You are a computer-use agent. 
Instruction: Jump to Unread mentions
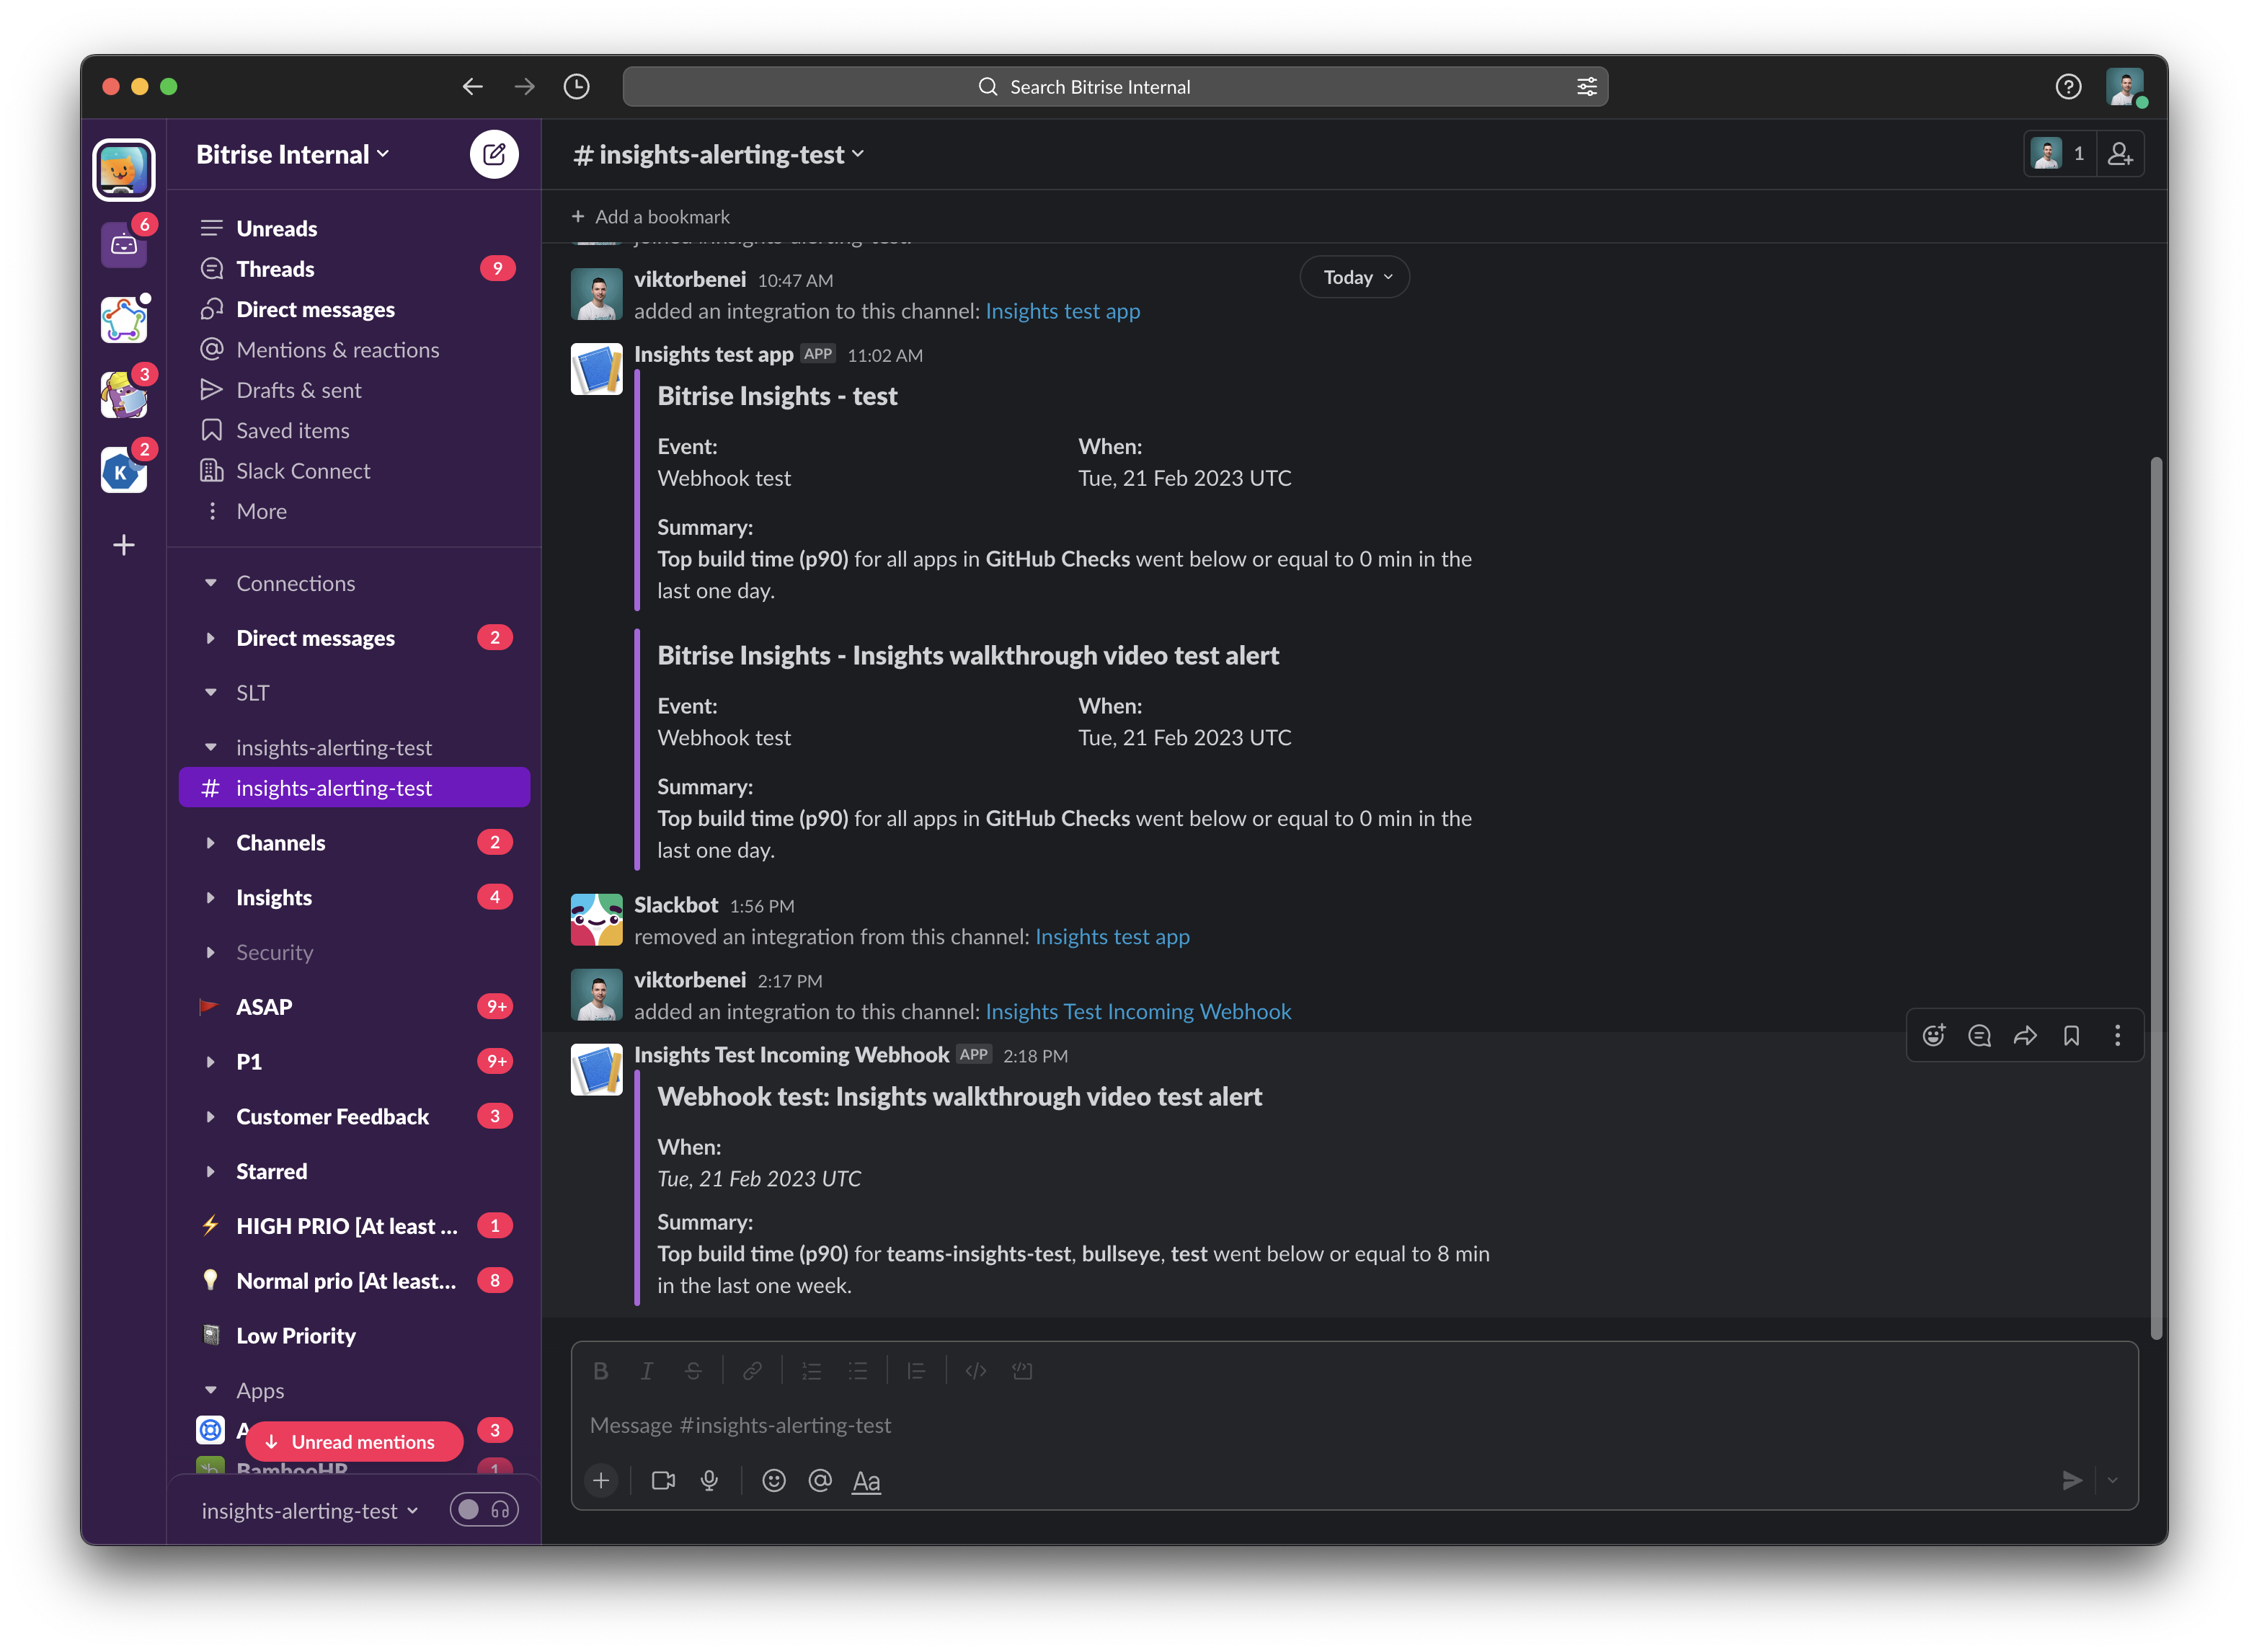(354, 1441)
